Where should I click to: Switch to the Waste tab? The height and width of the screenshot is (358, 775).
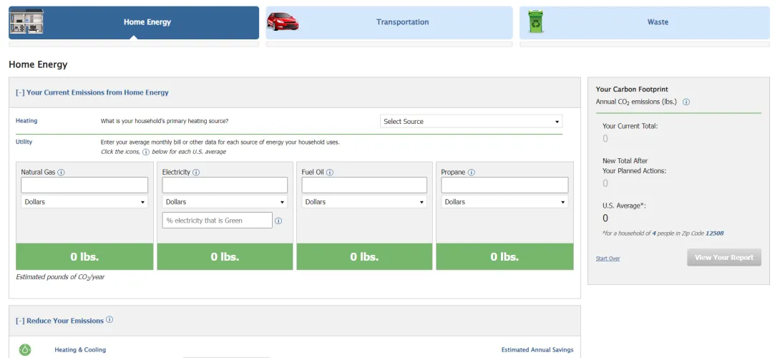coord(643,22)
